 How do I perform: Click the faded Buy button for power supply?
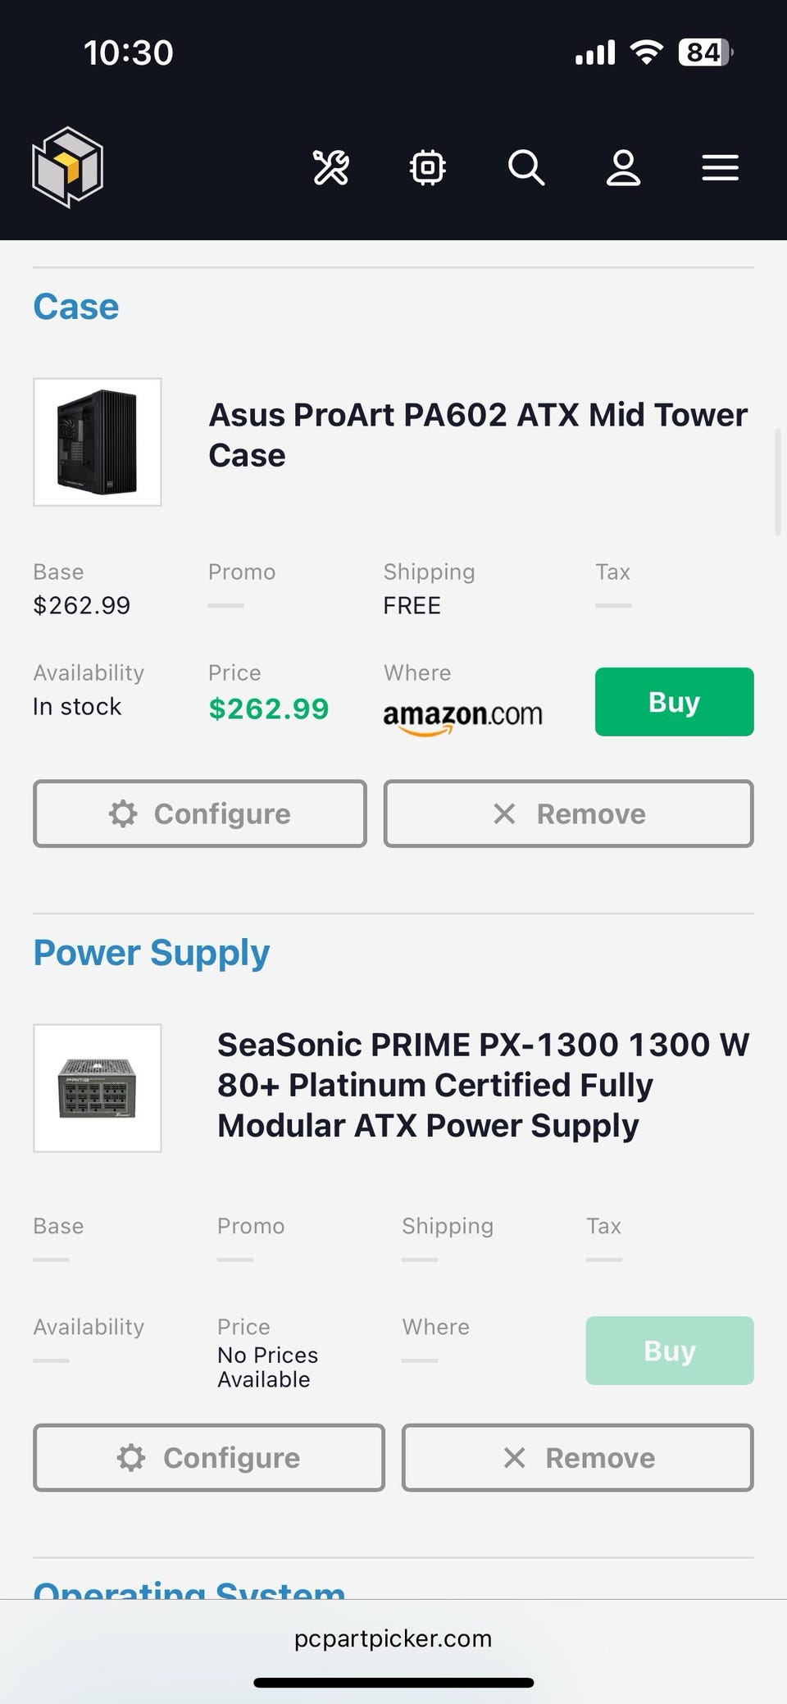point(669,1351)
